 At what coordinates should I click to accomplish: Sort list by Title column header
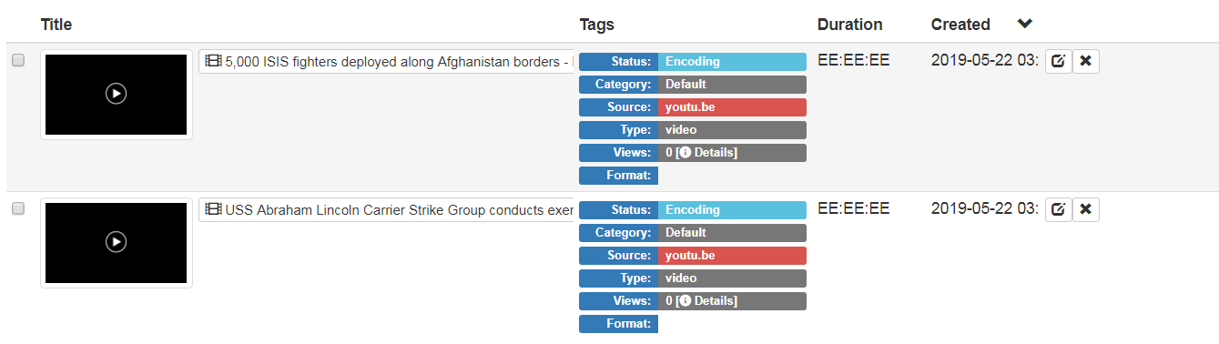pyautogui.click(x=56, y=25)
